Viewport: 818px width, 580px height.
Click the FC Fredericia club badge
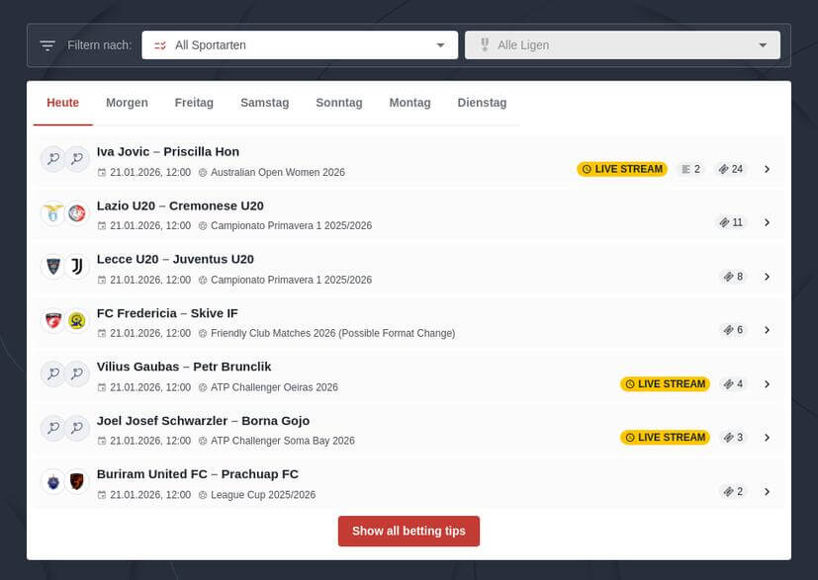tap(51, 320)
